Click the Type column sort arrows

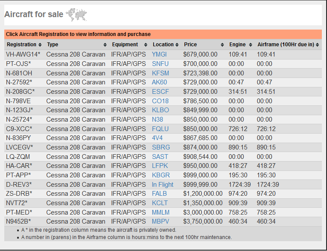[105, 45]
